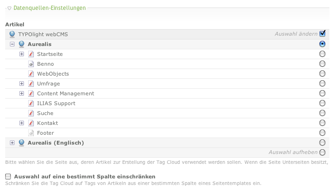
Task: Open the Content Management page entry
Action: tap(65, 93)
